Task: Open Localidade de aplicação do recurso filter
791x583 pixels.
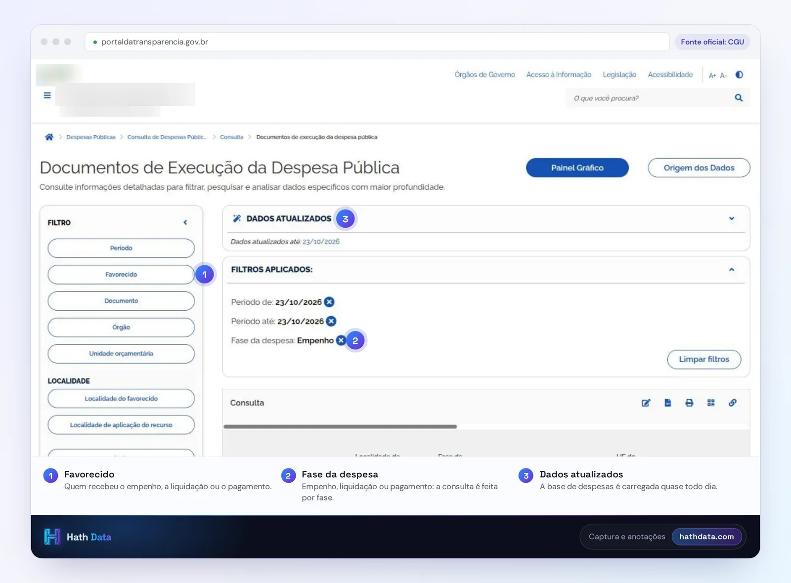Action: 121,425
